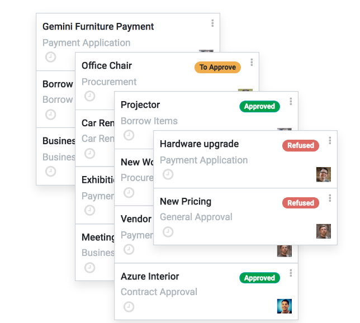Click activity clock on Azure Interior card
The image size is (360, 323).
coord(129,306)
